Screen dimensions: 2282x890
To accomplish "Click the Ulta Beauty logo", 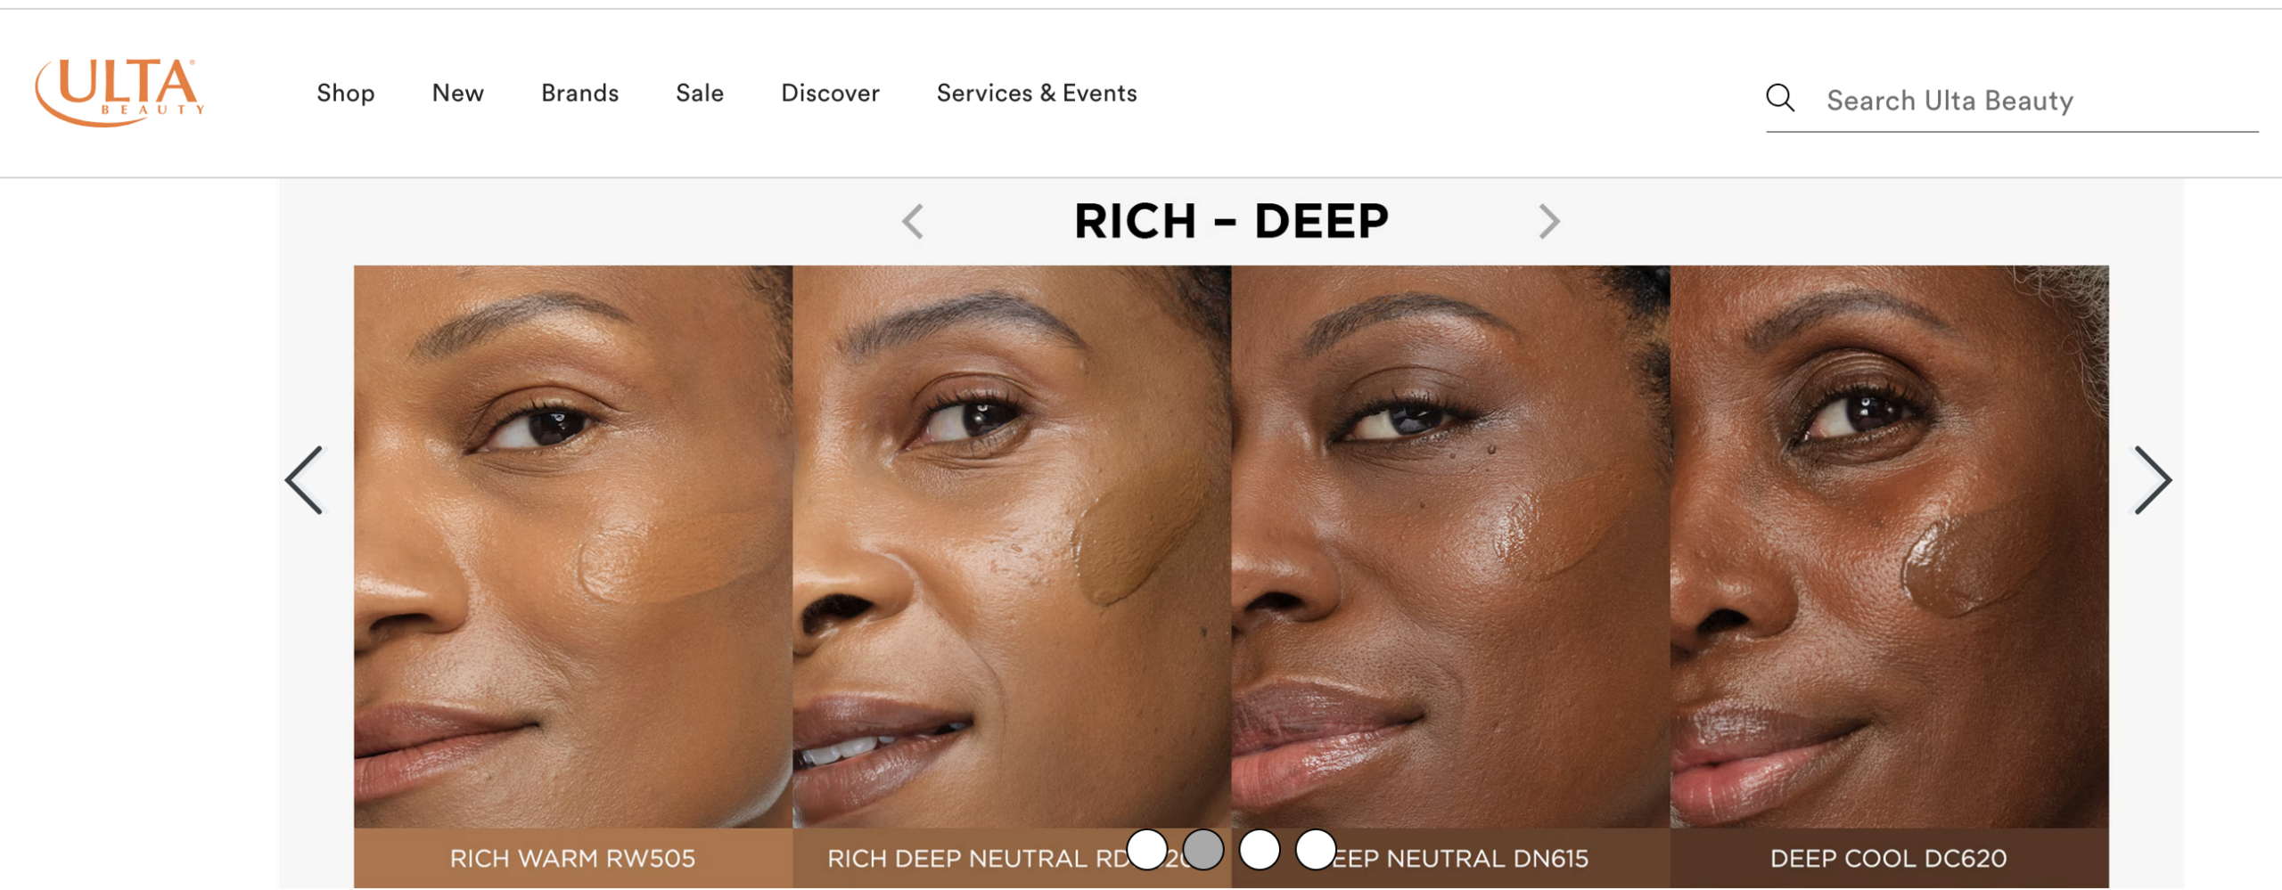I will (x=119, y=93).
